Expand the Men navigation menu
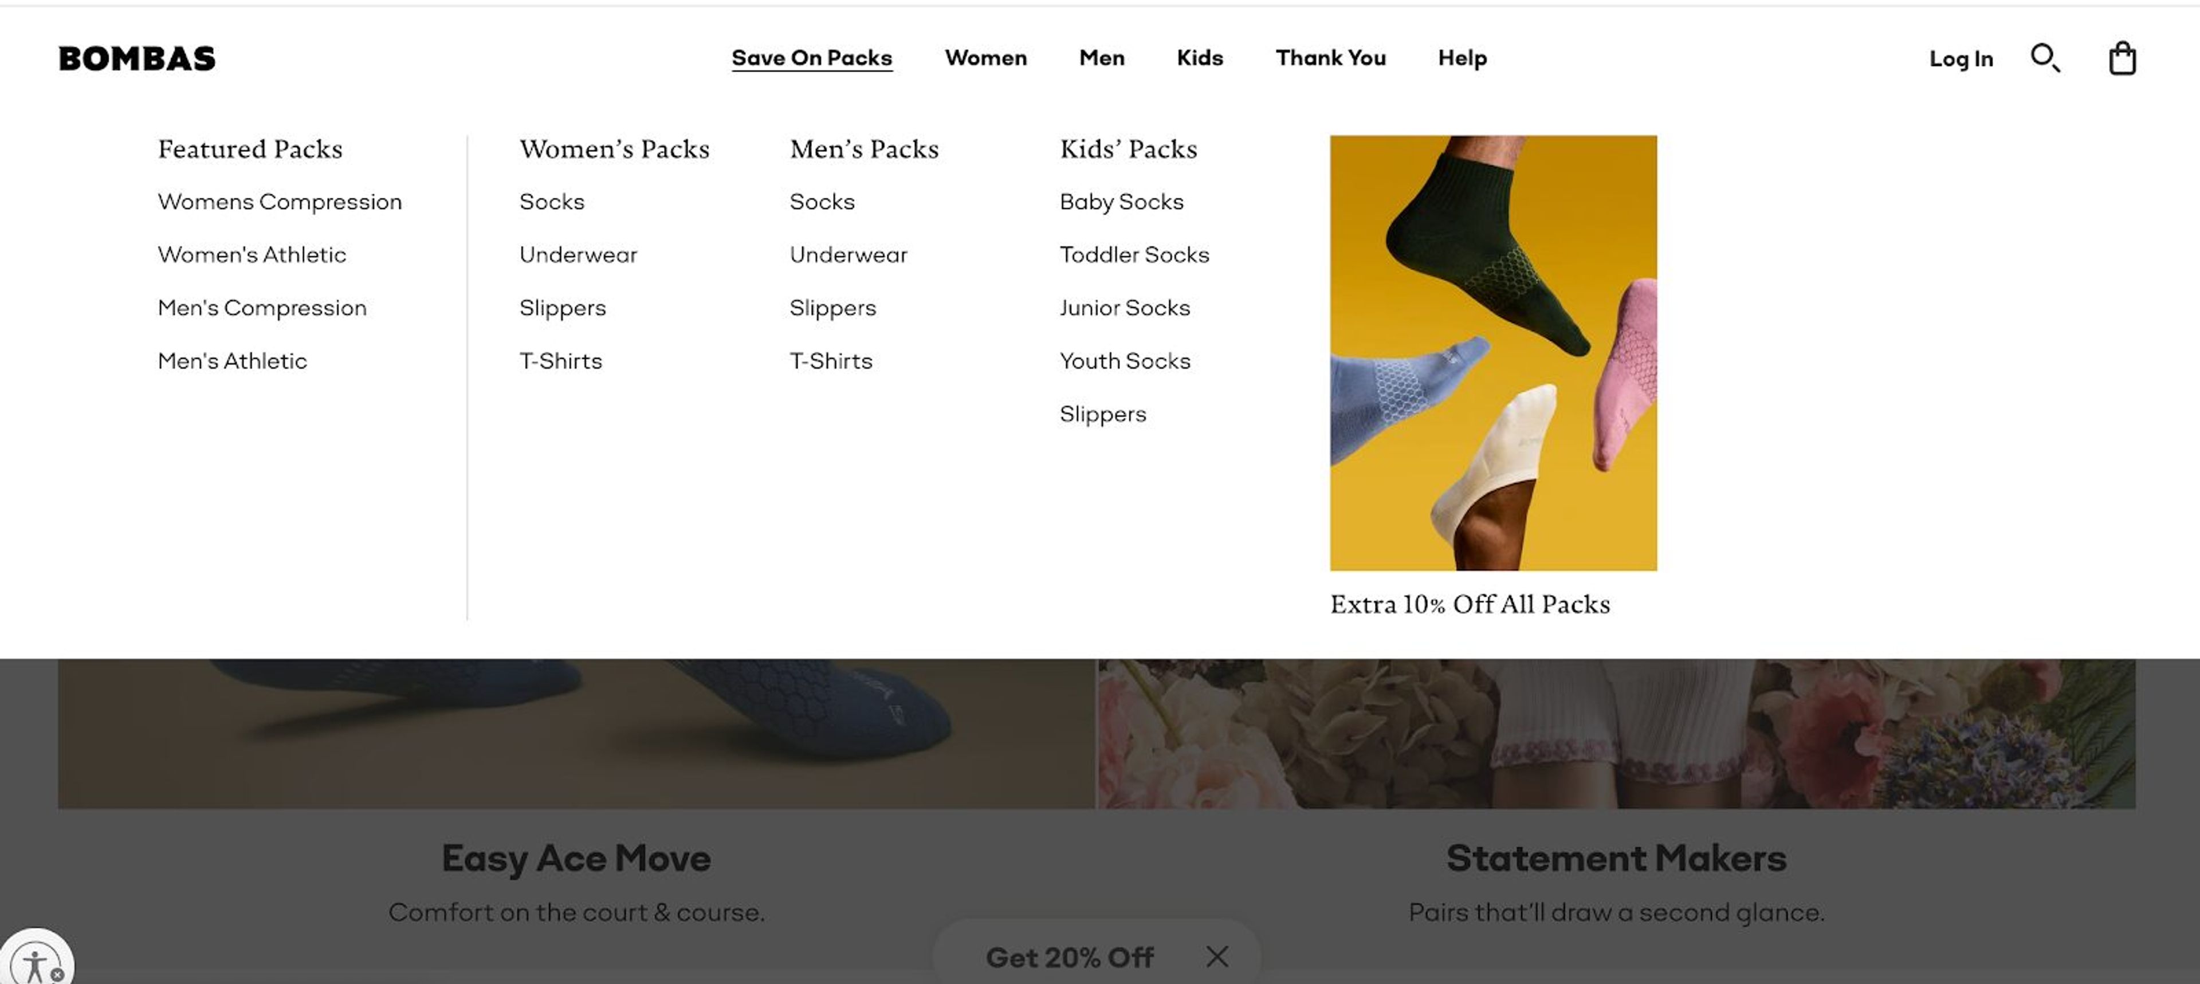The image size is (2200, 984). point(1102,58)
